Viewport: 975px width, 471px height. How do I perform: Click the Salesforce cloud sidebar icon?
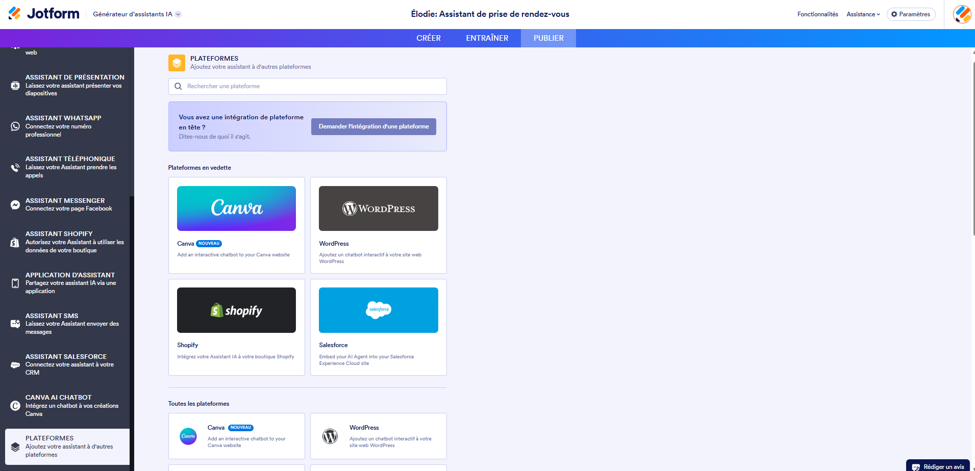15,365
